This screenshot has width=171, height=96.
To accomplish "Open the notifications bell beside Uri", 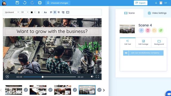I will pyautogui.click(x=156, y=3).
